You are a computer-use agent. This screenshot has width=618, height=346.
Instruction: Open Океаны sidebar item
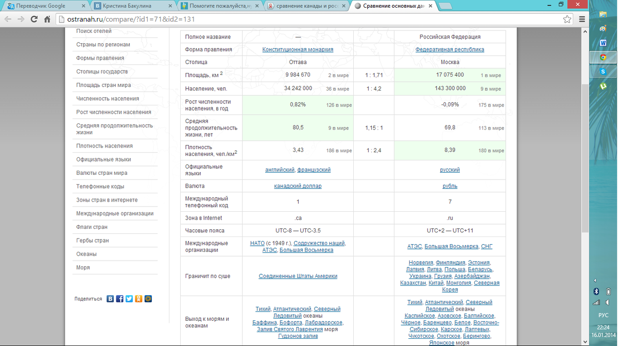87,254
